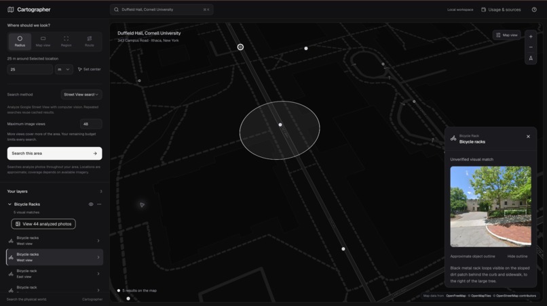547x306 pixels.
Task: Open the three-dot menu for Bicycle Racks layer
Action: point(99,204)
